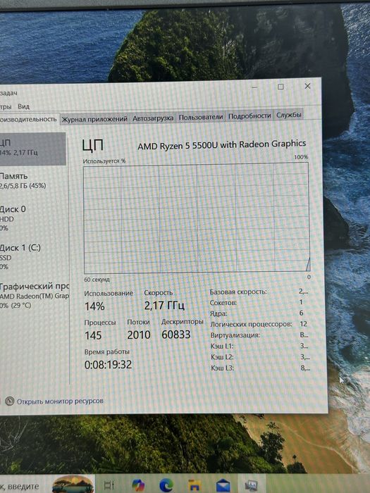Select Память in the sidebar
The height and width of the screenshot is (493, 370).
coord(32,181)
